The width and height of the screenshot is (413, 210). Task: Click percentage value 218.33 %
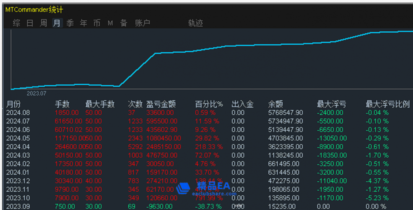(x=209, y=147)
